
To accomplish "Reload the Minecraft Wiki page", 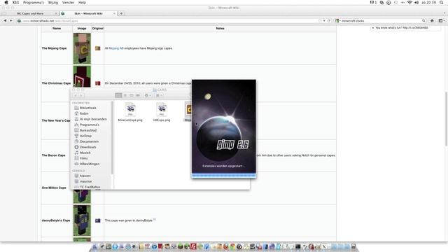I will point(329,20).
